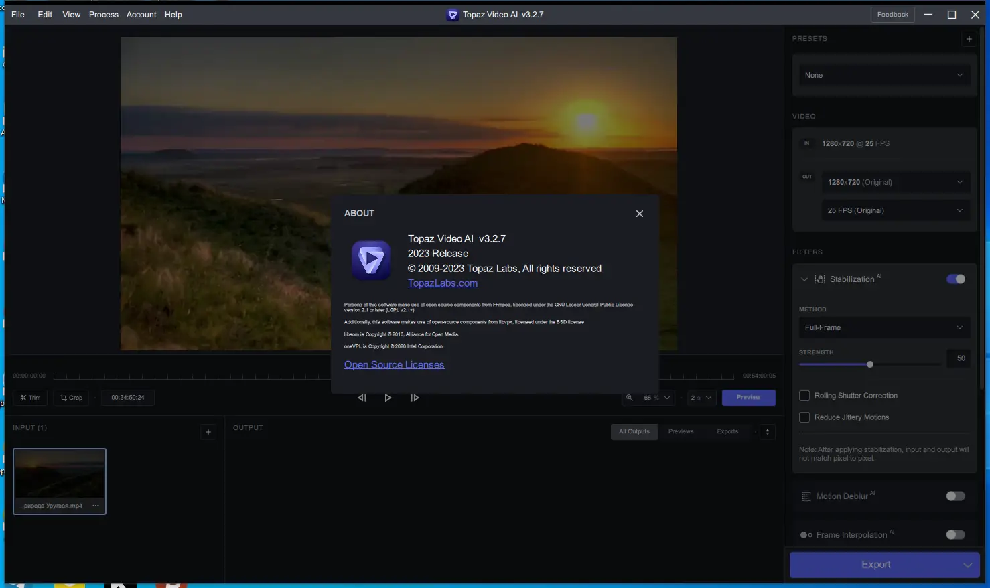
Task: Open the three-dot menu on the input video
Action: point(96,506)
